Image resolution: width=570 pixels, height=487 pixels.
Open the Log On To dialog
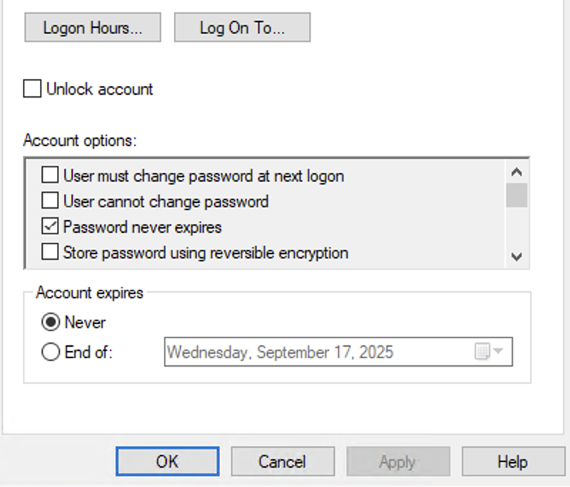pos(242,27)
